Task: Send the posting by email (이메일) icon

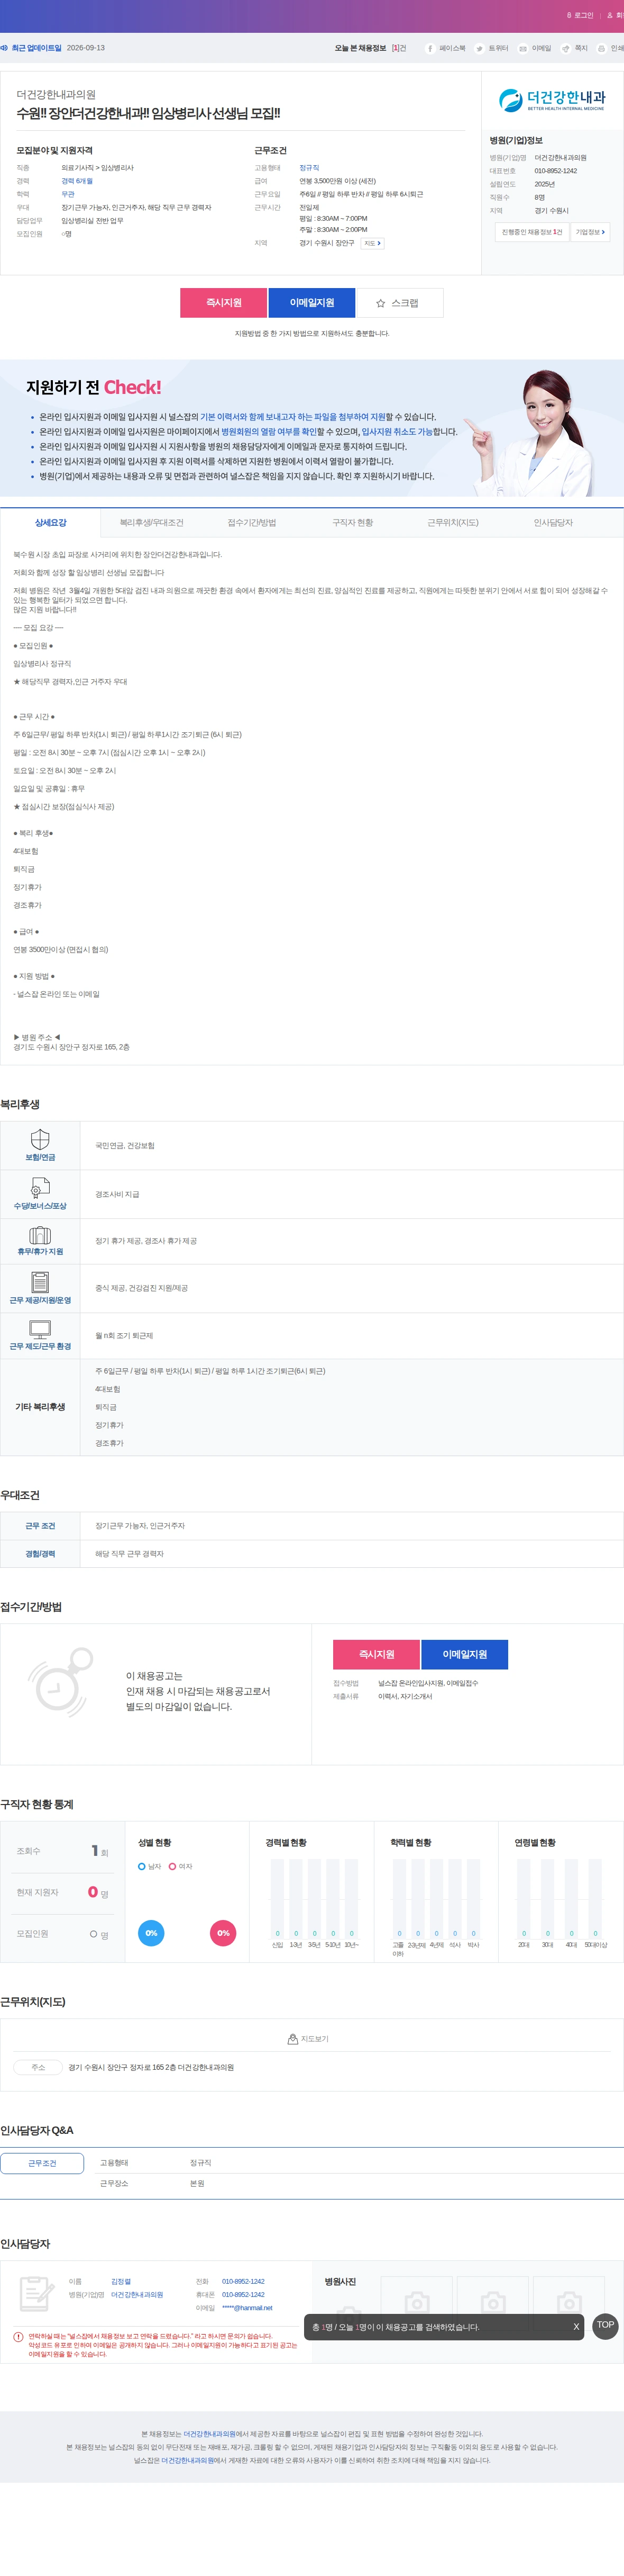Action: 523,48
